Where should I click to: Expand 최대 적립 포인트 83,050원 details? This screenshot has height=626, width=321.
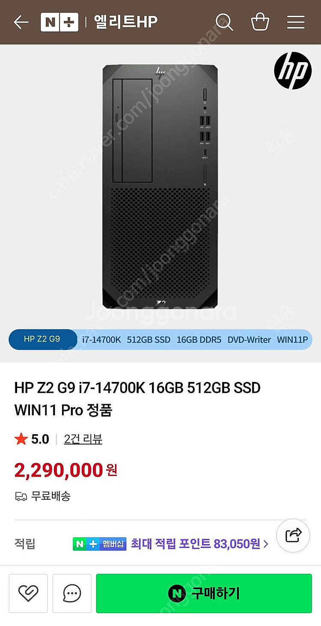tap(200, 544)
